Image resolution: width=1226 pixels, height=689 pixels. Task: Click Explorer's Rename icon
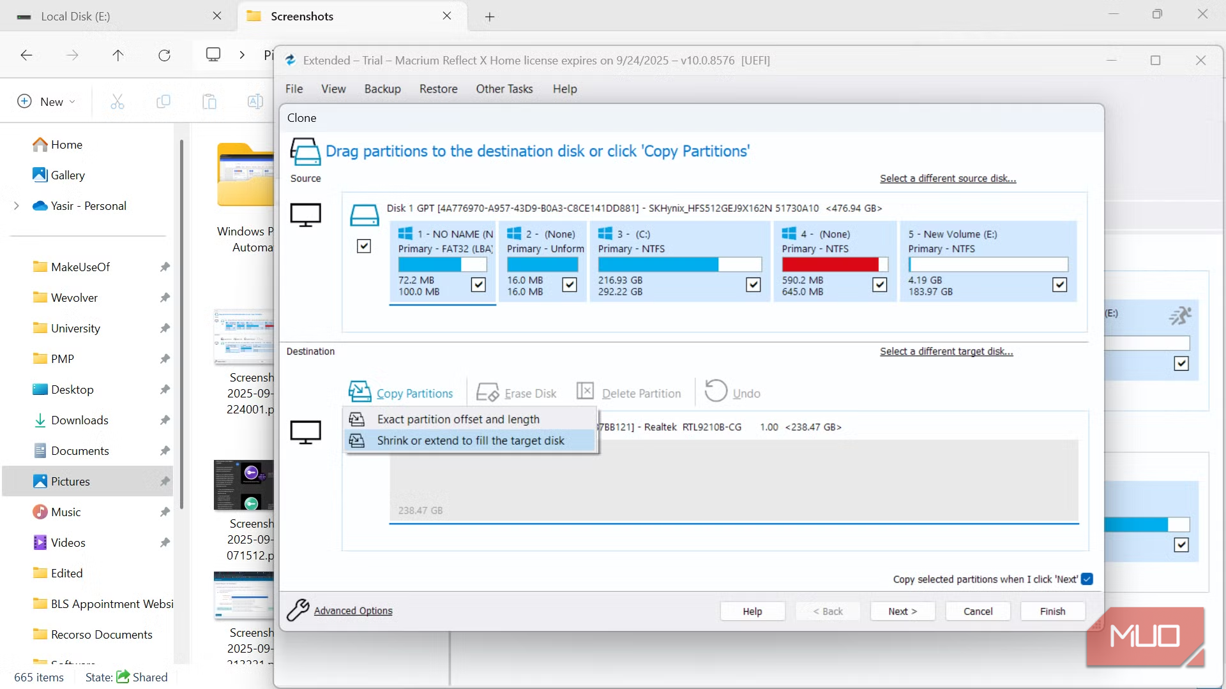255,101
